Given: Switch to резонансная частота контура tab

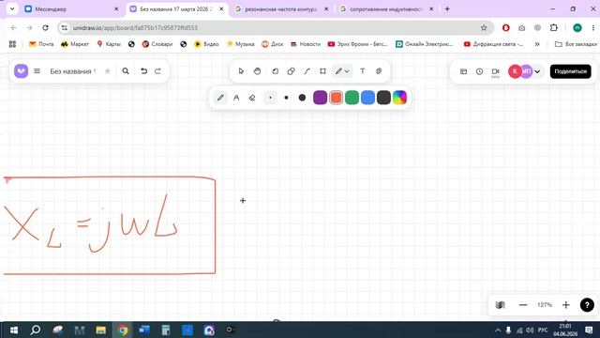Looking at the screenshot, I should click(x=281, y=9).
